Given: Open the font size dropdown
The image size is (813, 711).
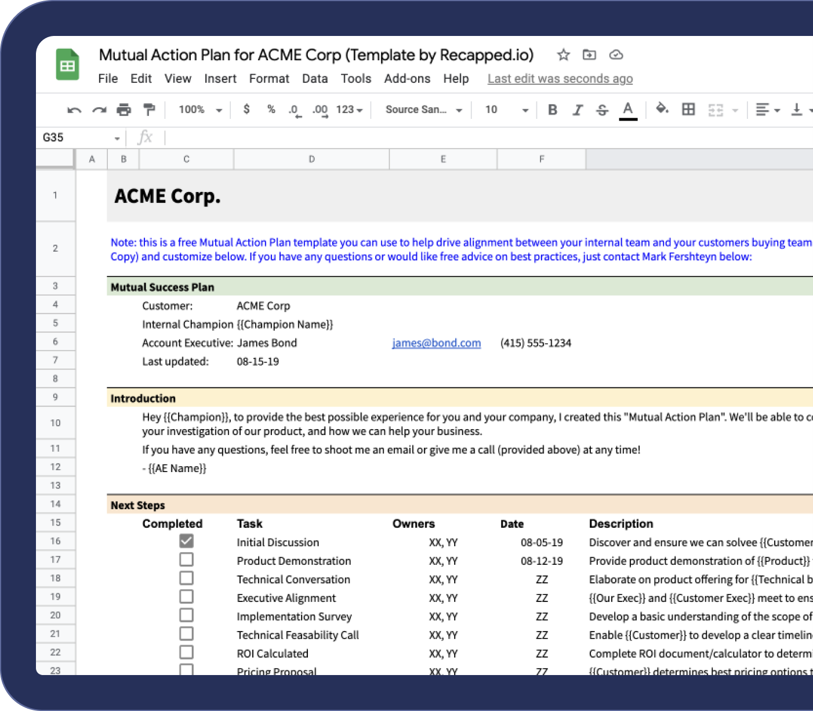Looking at the screenshot, I should [x=506, y=110].
